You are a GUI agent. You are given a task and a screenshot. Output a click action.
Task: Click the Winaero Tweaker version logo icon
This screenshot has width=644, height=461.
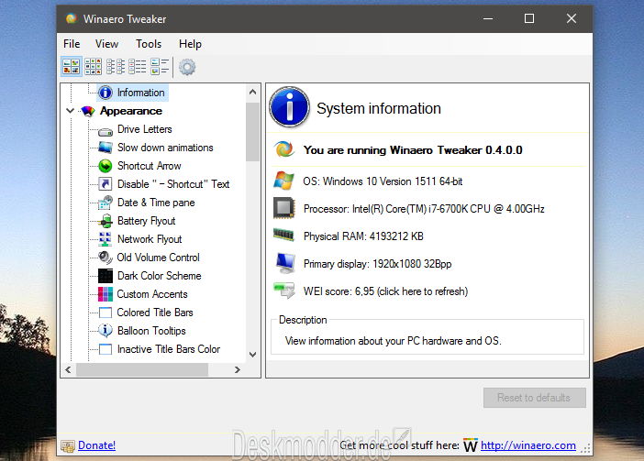tap(284, 149)
